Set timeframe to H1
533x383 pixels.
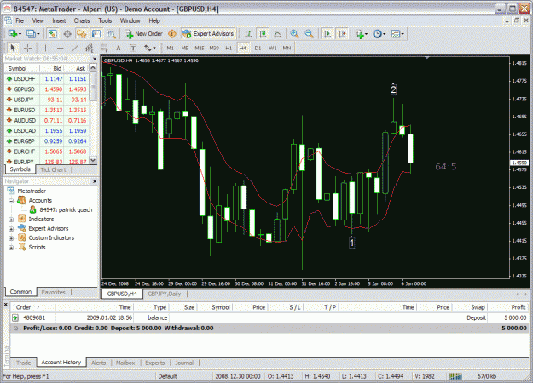tap(229, 48)
